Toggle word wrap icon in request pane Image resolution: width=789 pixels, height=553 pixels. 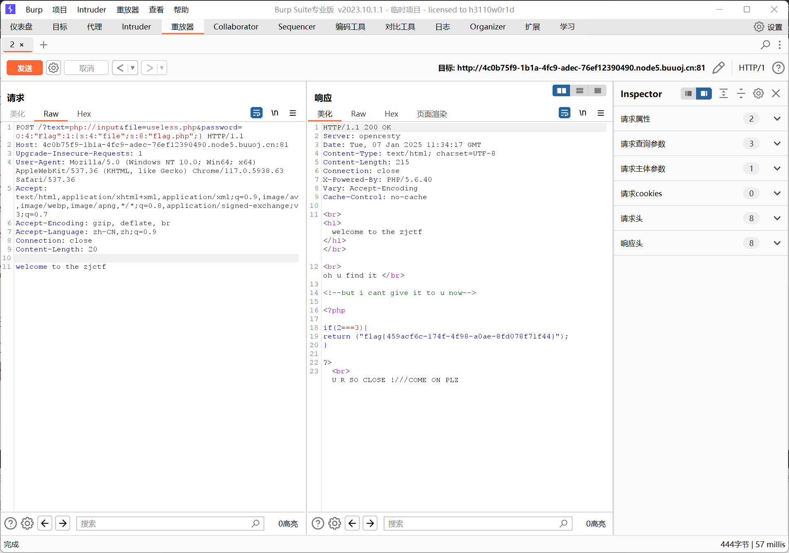click(256, 113)
